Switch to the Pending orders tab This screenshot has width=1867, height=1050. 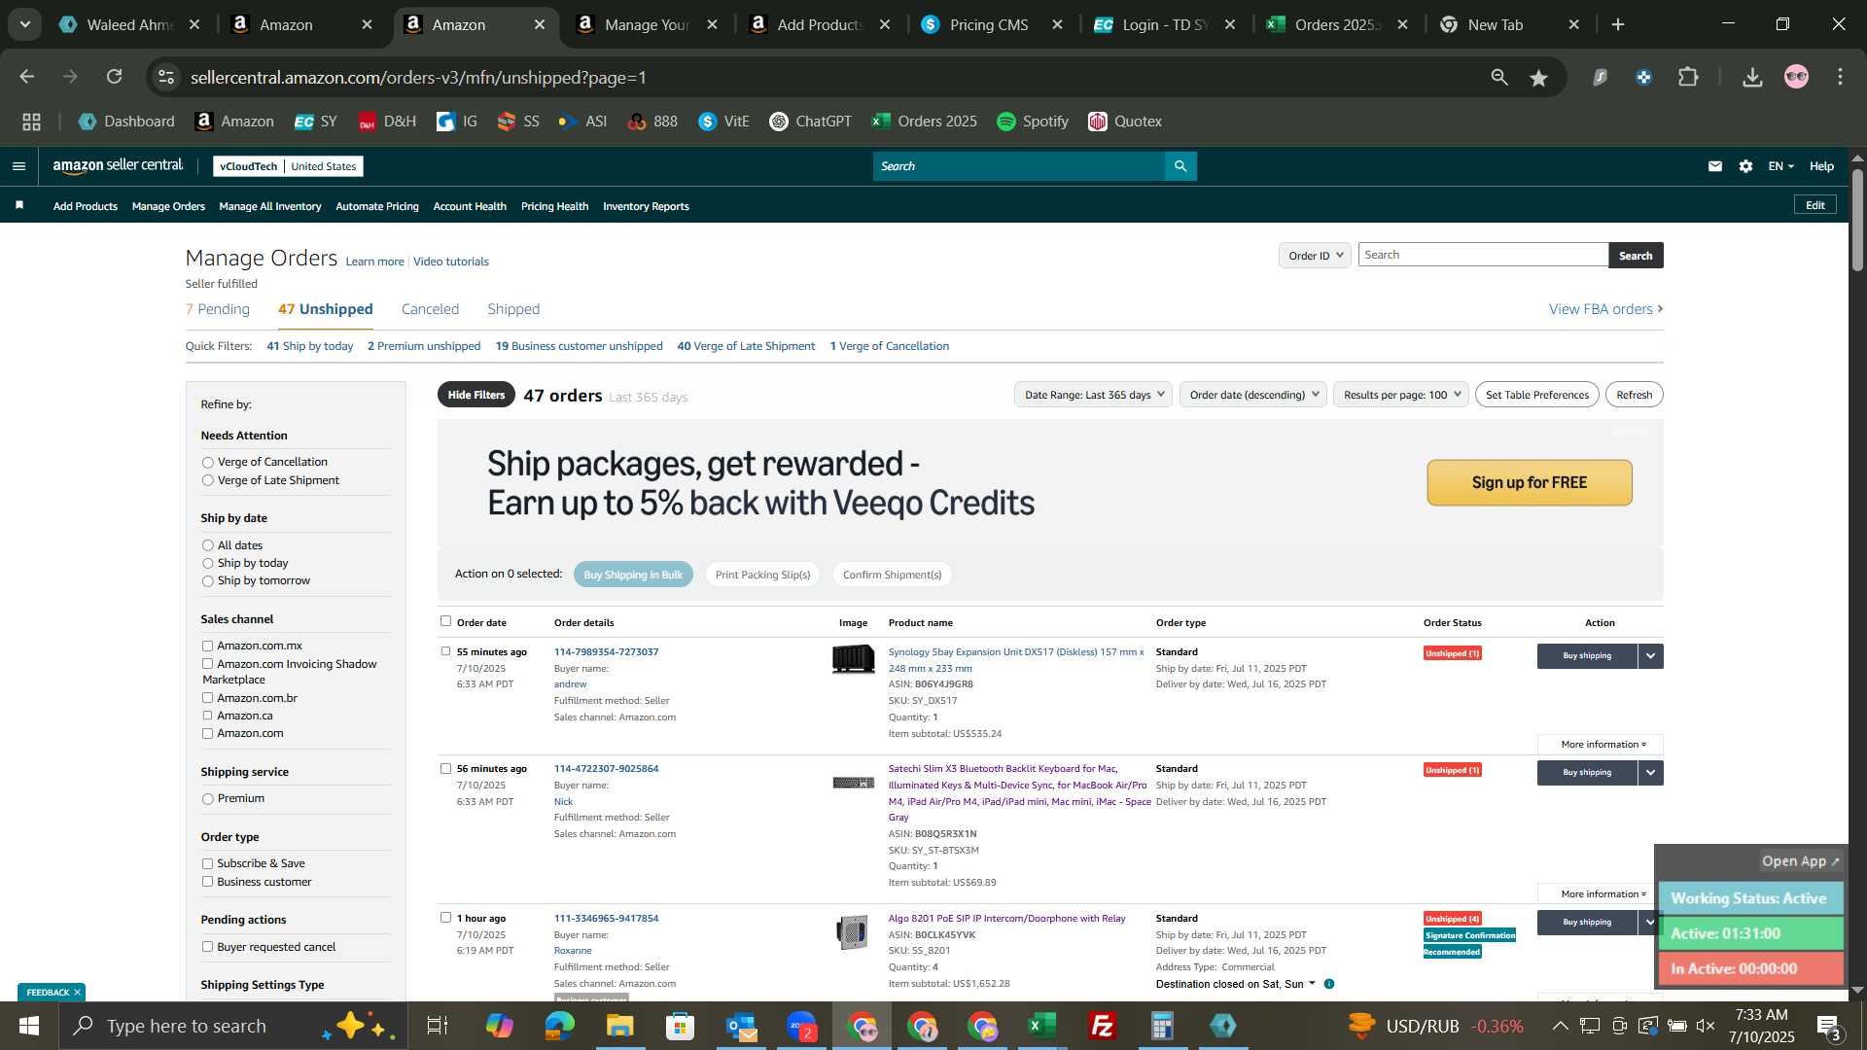click(x=218, y=309)
